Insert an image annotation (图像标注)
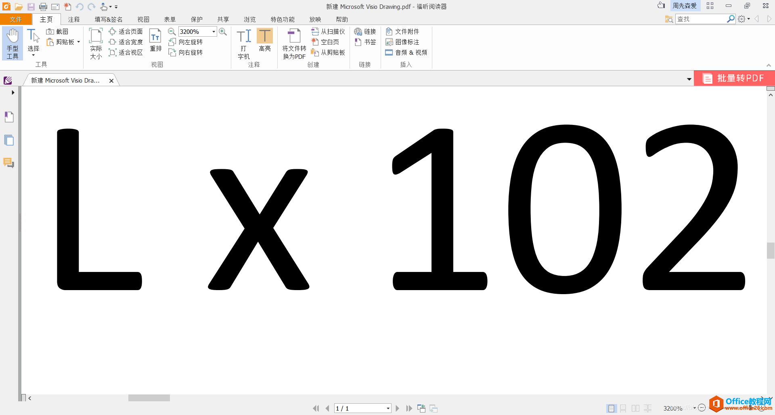775x415 pixels. click(x=402, y=42)
